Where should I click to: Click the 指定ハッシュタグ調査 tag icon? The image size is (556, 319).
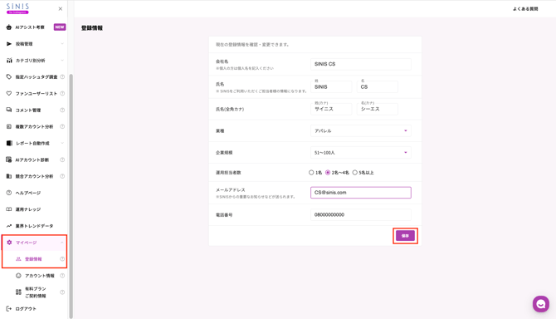(9, 76)
